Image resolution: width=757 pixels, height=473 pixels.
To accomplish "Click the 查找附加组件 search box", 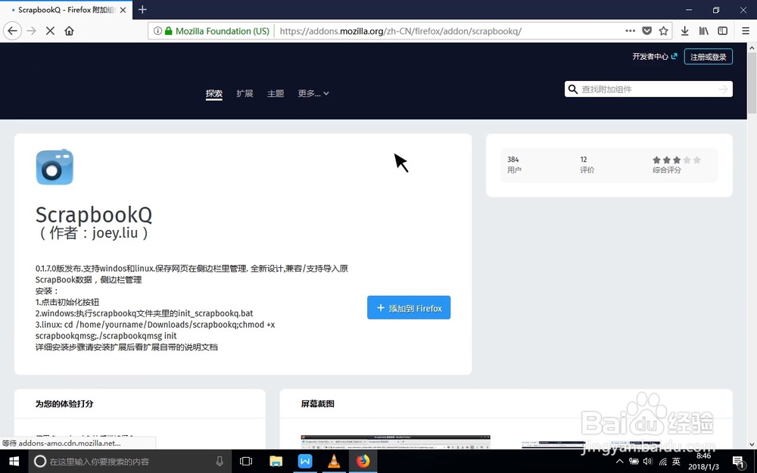I will (647, 89).
